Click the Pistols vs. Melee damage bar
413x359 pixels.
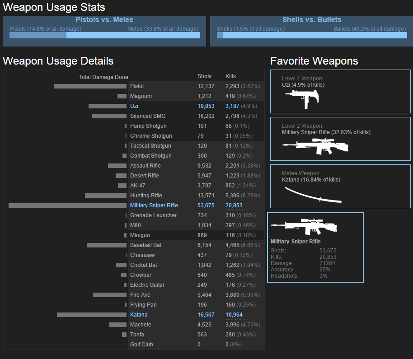[x=104, y=35]
